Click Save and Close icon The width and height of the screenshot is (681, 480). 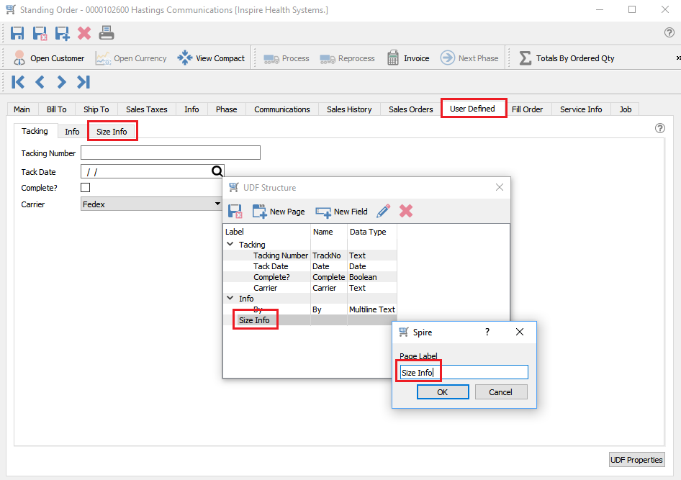click(40, 33)
